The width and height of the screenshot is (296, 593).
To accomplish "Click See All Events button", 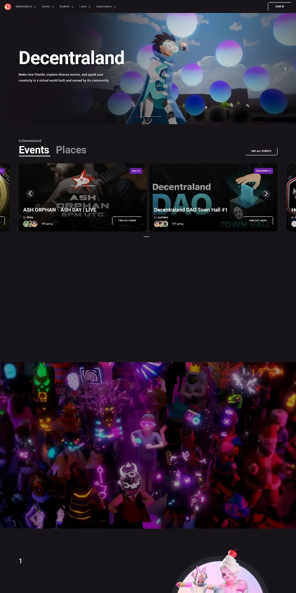I will click(261, 151).
